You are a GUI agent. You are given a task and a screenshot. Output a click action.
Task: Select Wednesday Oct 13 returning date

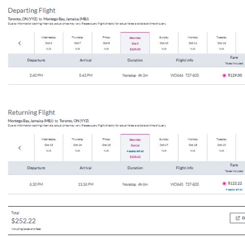pos(49,145)
